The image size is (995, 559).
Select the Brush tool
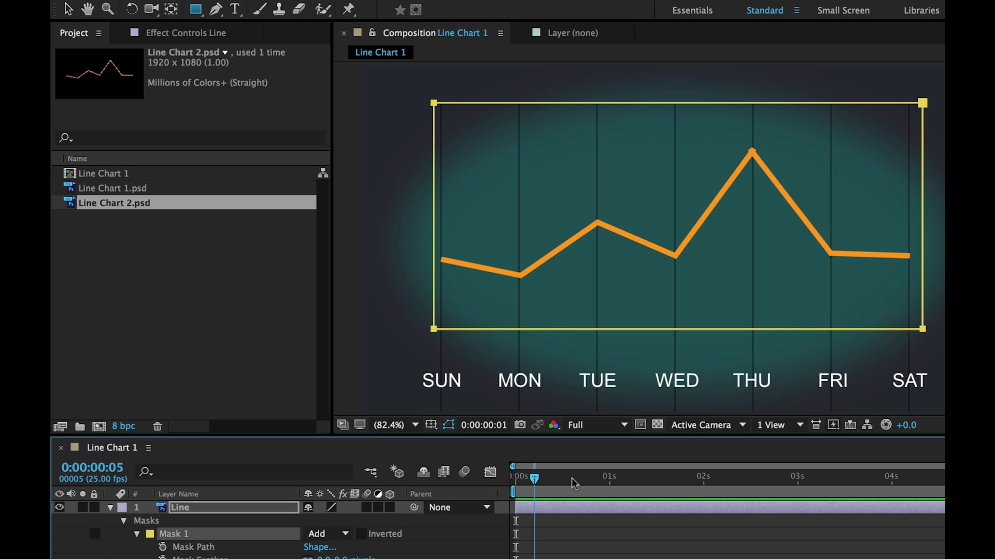[260, 9]
